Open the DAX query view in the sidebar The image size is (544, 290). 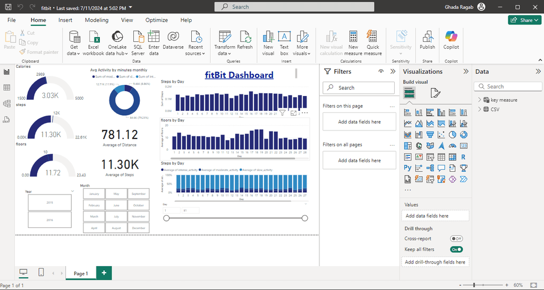coord(6,120)
